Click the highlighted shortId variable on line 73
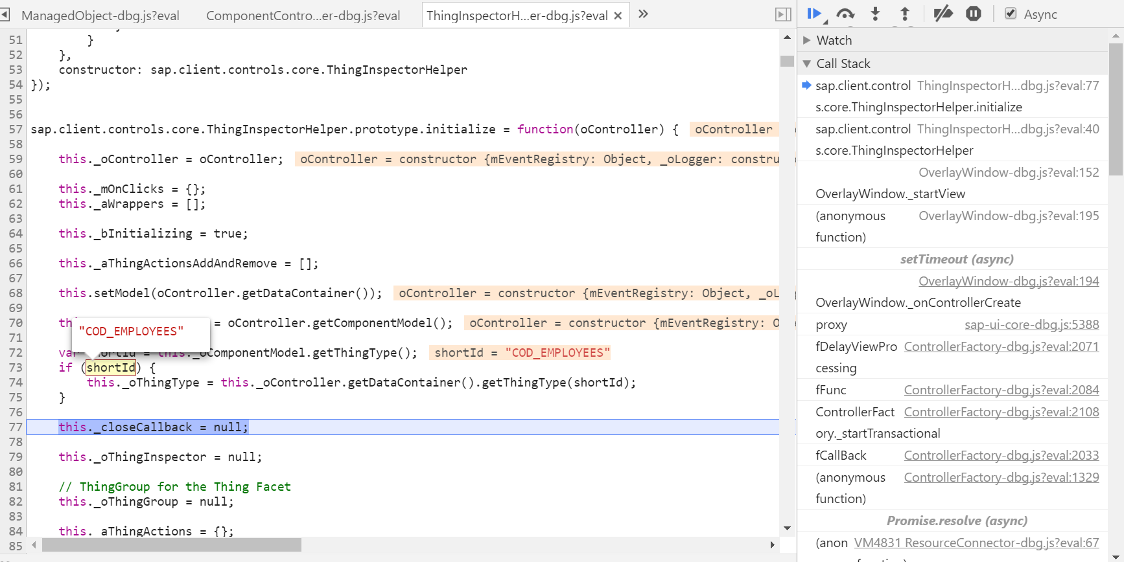 click(x=111, y=368)
